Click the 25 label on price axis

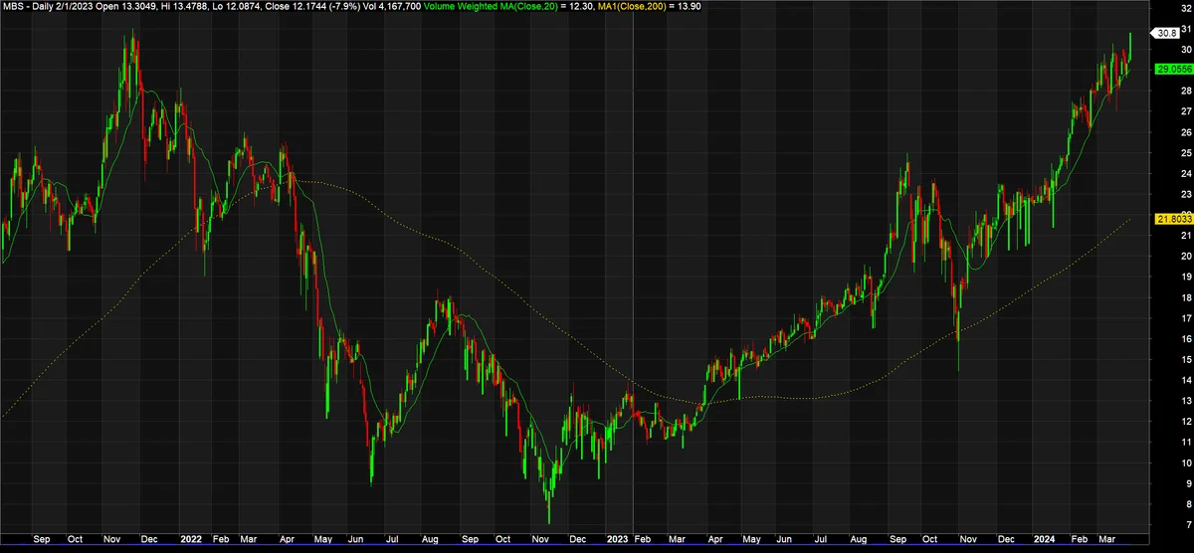point(1185,152)
